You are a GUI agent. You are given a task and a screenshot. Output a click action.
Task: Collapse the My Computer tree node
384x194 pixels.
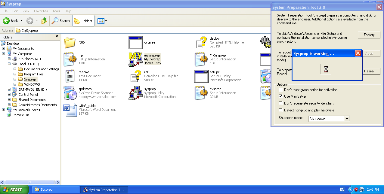tap(4, 54)
